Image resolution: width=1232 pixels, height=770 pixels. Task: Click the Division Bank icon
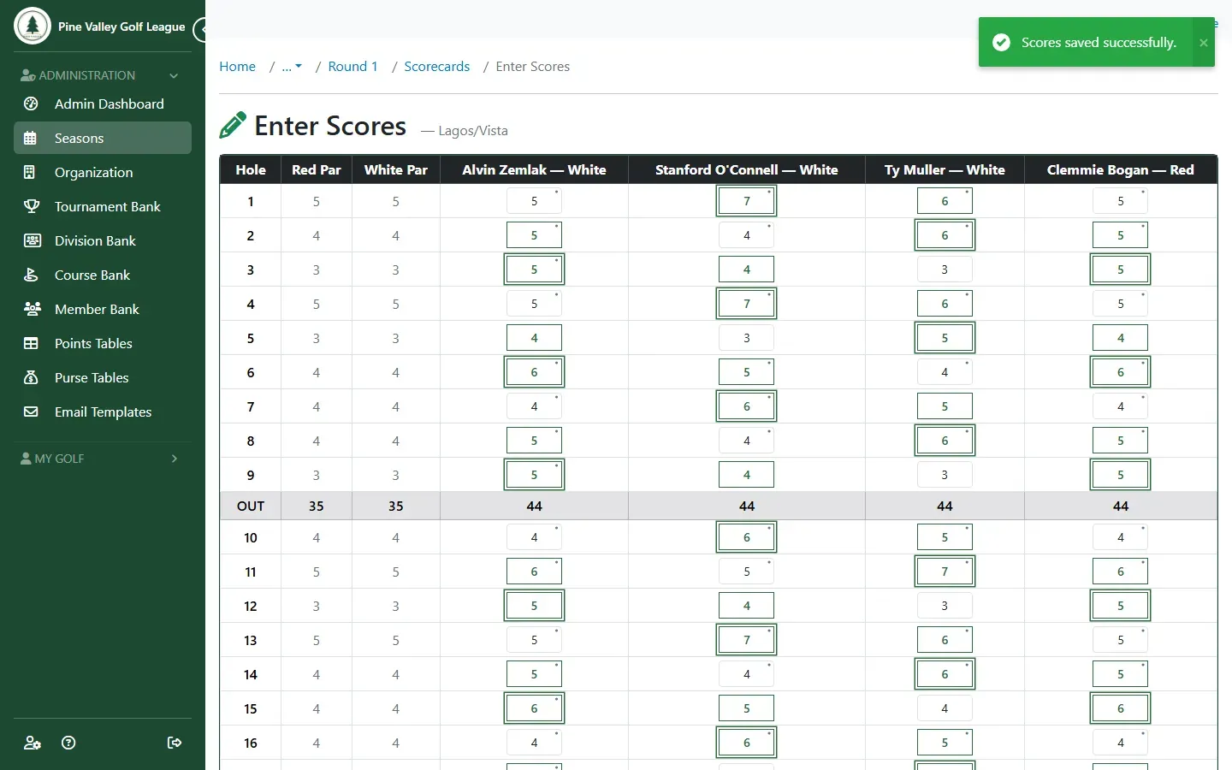32,240
